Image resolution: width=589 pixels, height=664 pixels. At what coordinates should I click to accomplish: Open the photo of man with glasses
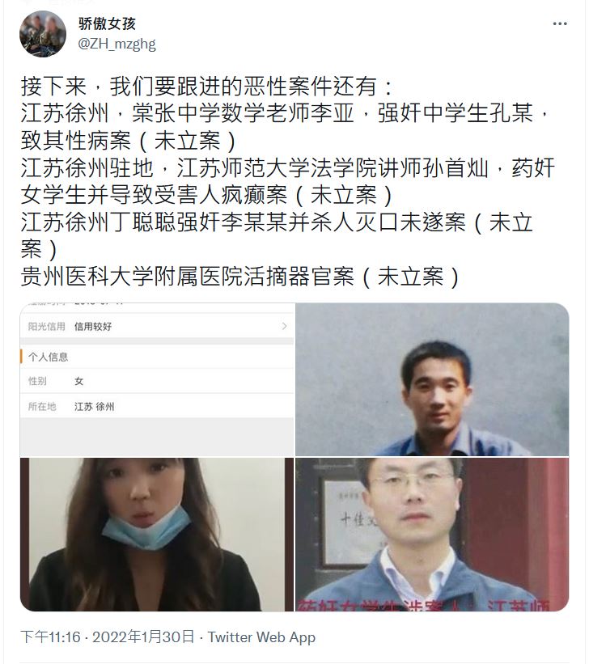pyautogui.click(x=432, y=535)
